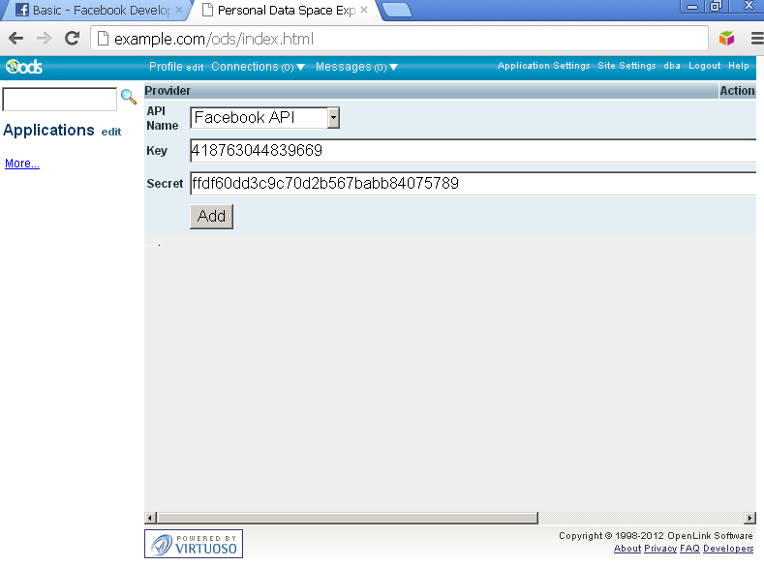Focus the Key input field

coord(474,150)
